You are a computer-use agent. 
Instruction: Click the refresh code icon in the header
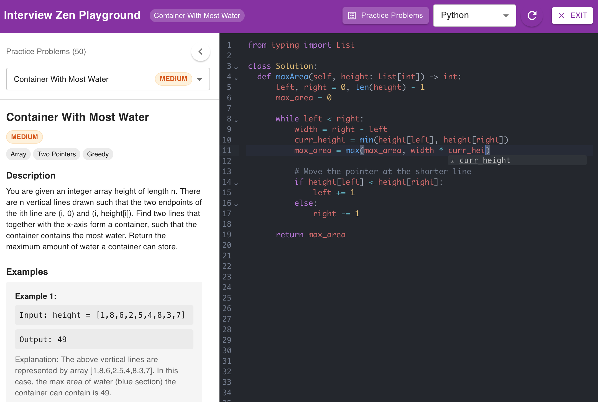click(x=531, y=16)
